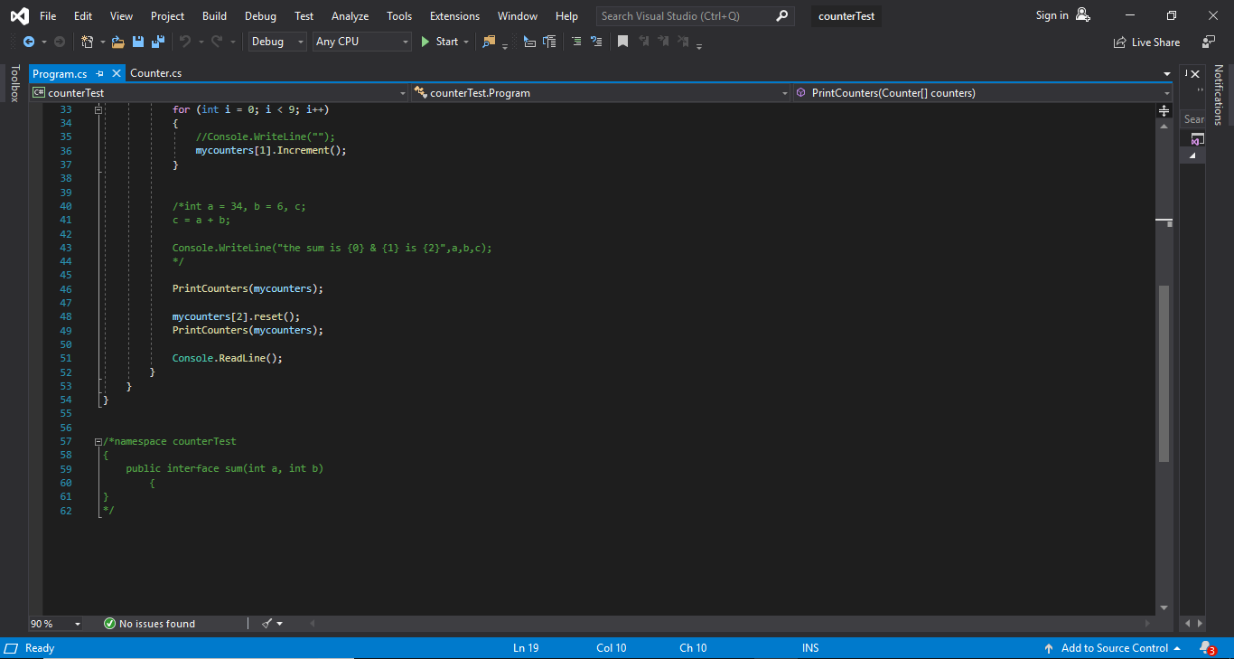
Task: Collapse the for loop at line 33
Action: pos(98,108)
